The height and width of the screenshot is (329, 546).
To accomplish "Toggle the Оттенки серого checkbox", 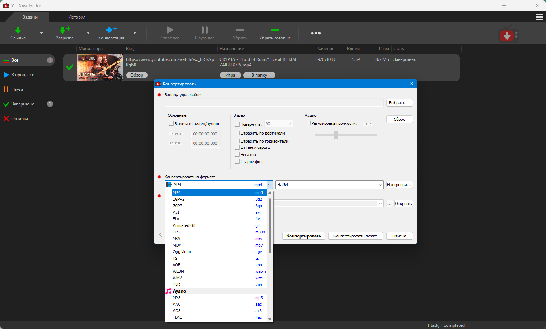I will point(237,147).
